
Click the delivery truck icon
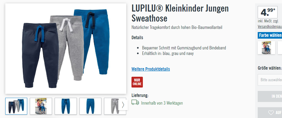(135, 102)
